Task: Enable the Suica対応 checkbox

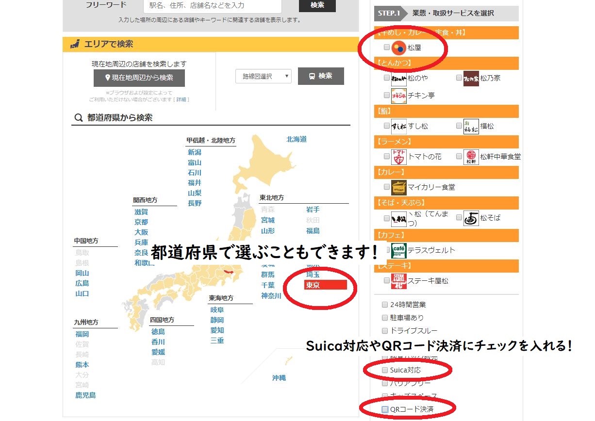Action: pos(385,370)
